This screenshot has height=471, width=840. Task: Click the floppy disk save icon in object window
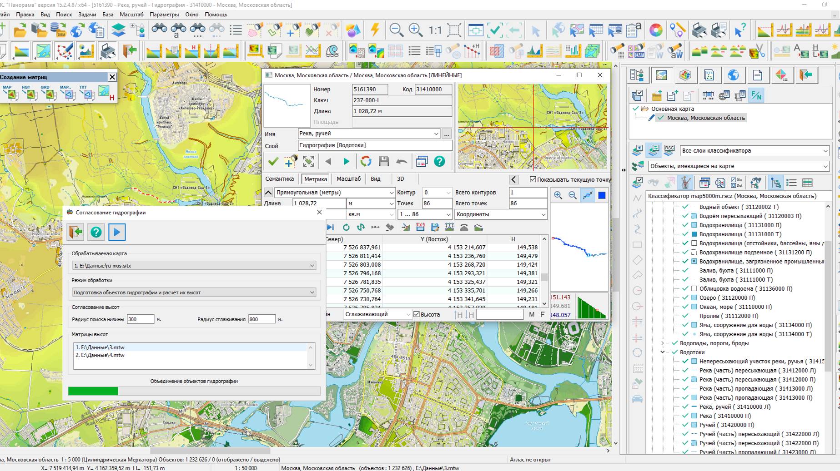click(384, 161)
